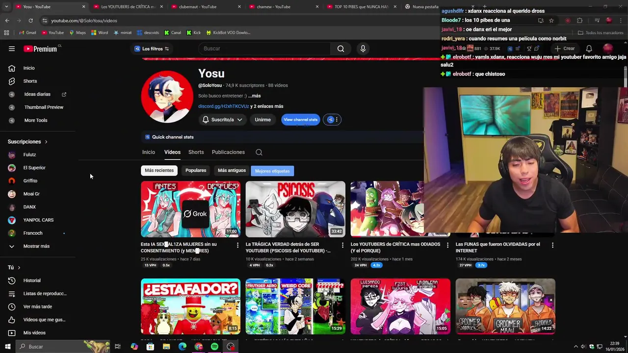
Task: Expand the Tú section chevron
Action: [19, 268]
